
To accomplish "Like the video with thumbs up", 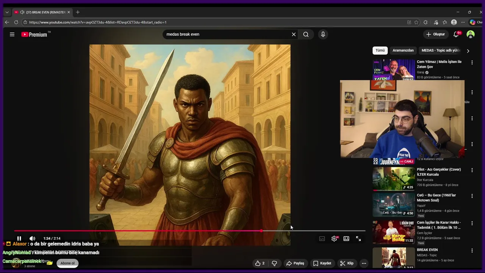I will 260,263.
